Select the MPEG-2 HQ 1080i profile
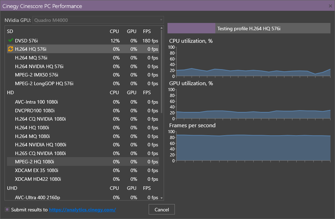This screenshot has width=335, height=219. click(x=83, y=162)
